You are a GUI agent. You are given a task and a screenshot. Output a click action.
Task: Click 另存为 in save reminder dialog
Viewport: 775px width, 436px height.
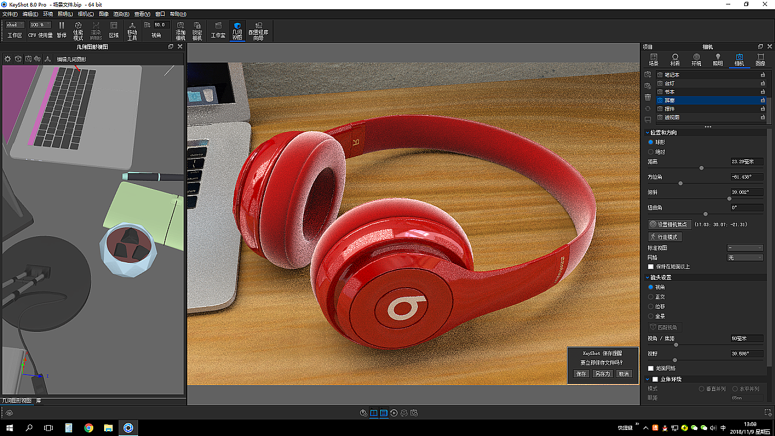click(602, 374)
